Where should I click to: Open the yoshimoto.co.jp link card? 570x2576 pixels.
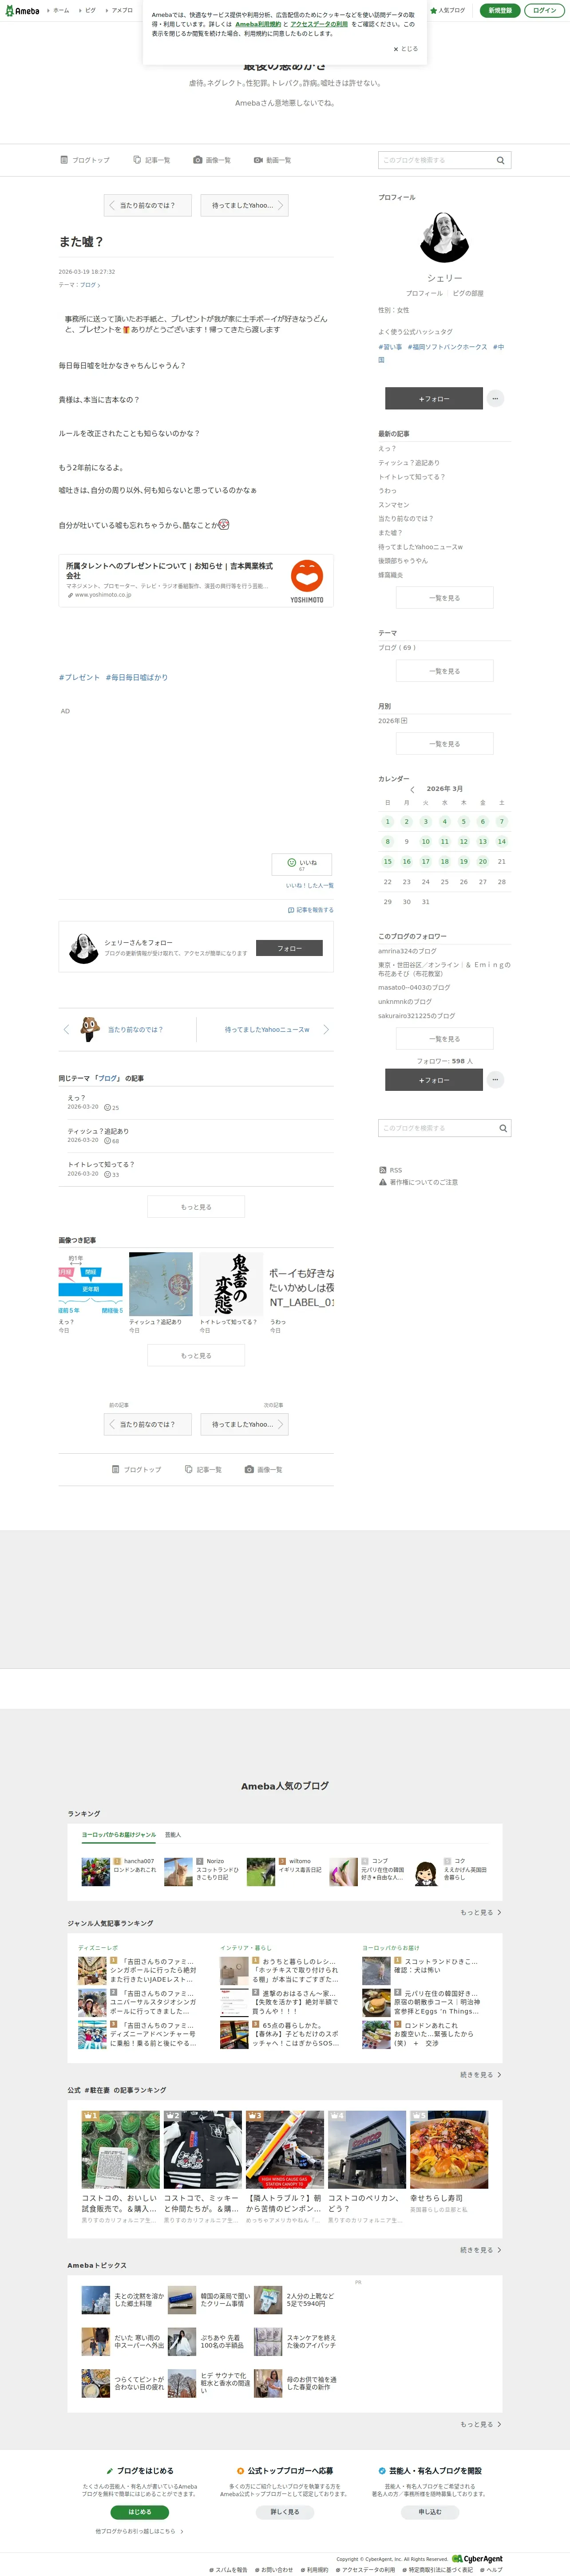coord(196,581)
